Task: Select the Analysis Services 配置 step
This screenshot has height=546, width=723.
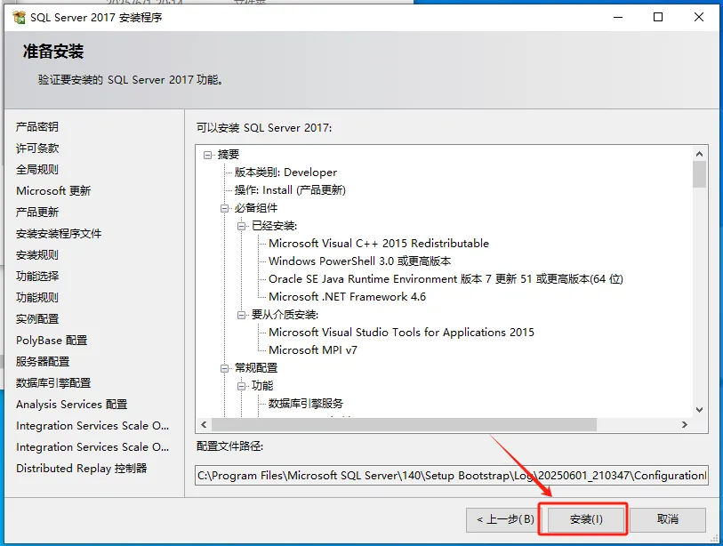Action: tap(71, 404)
